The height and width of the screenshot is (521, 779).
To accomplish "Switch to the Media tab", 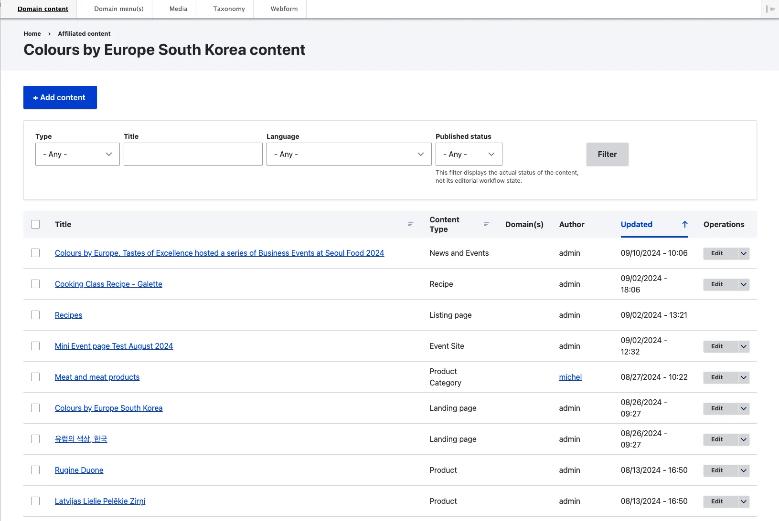I will coord(178,9).
